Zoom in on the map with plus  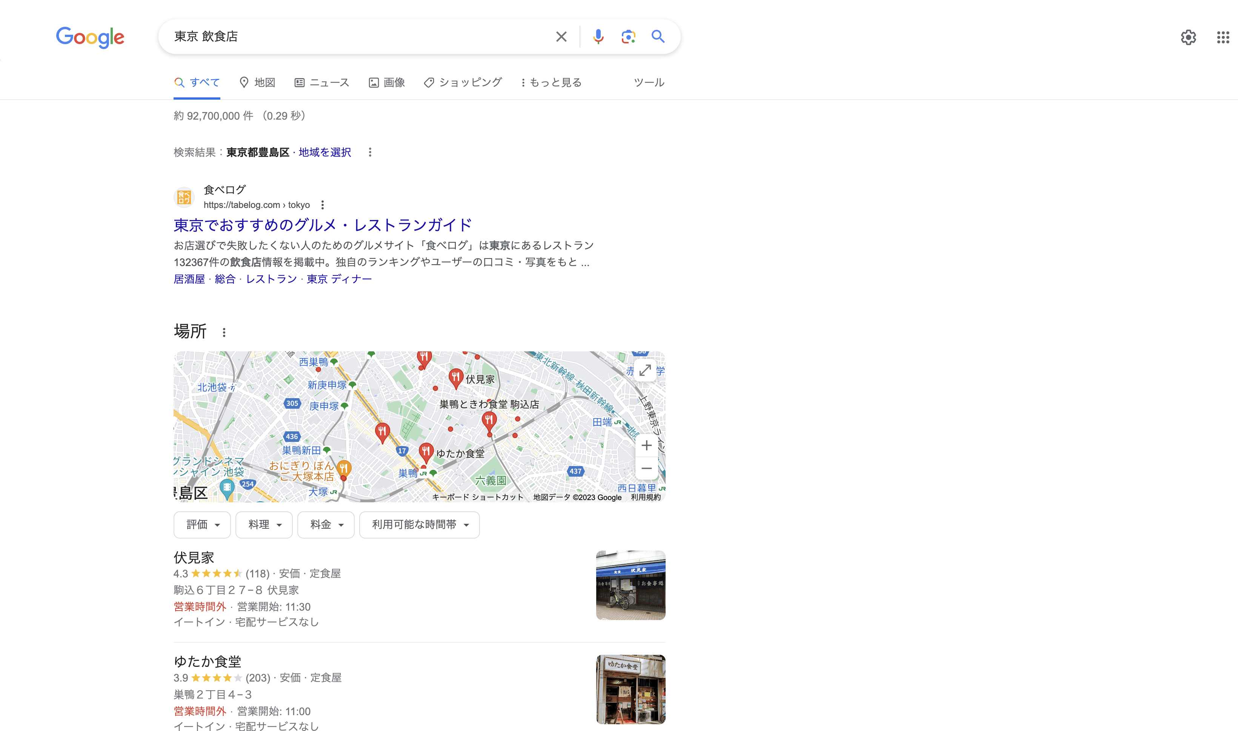tap(647, 445)
